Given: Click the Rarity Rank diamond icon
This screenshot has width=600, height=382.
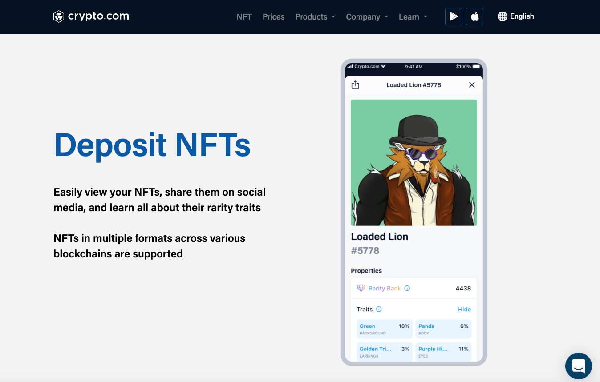Looking at the screenshot, I should 361,288.
